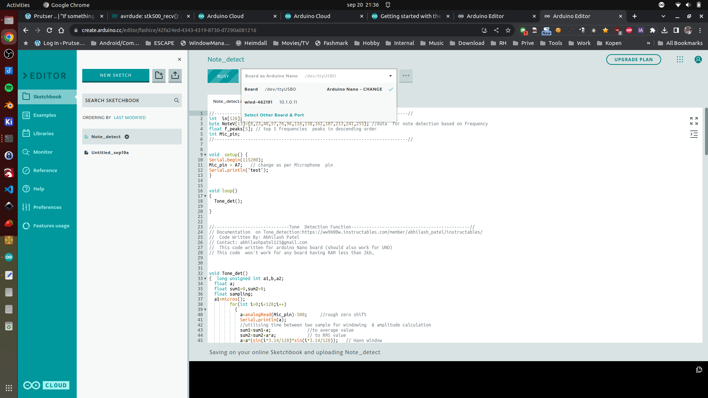Viewport: 708px width, 398px height.
Task: Open the Note_detect sketch in the list
Action: (132, 137)
